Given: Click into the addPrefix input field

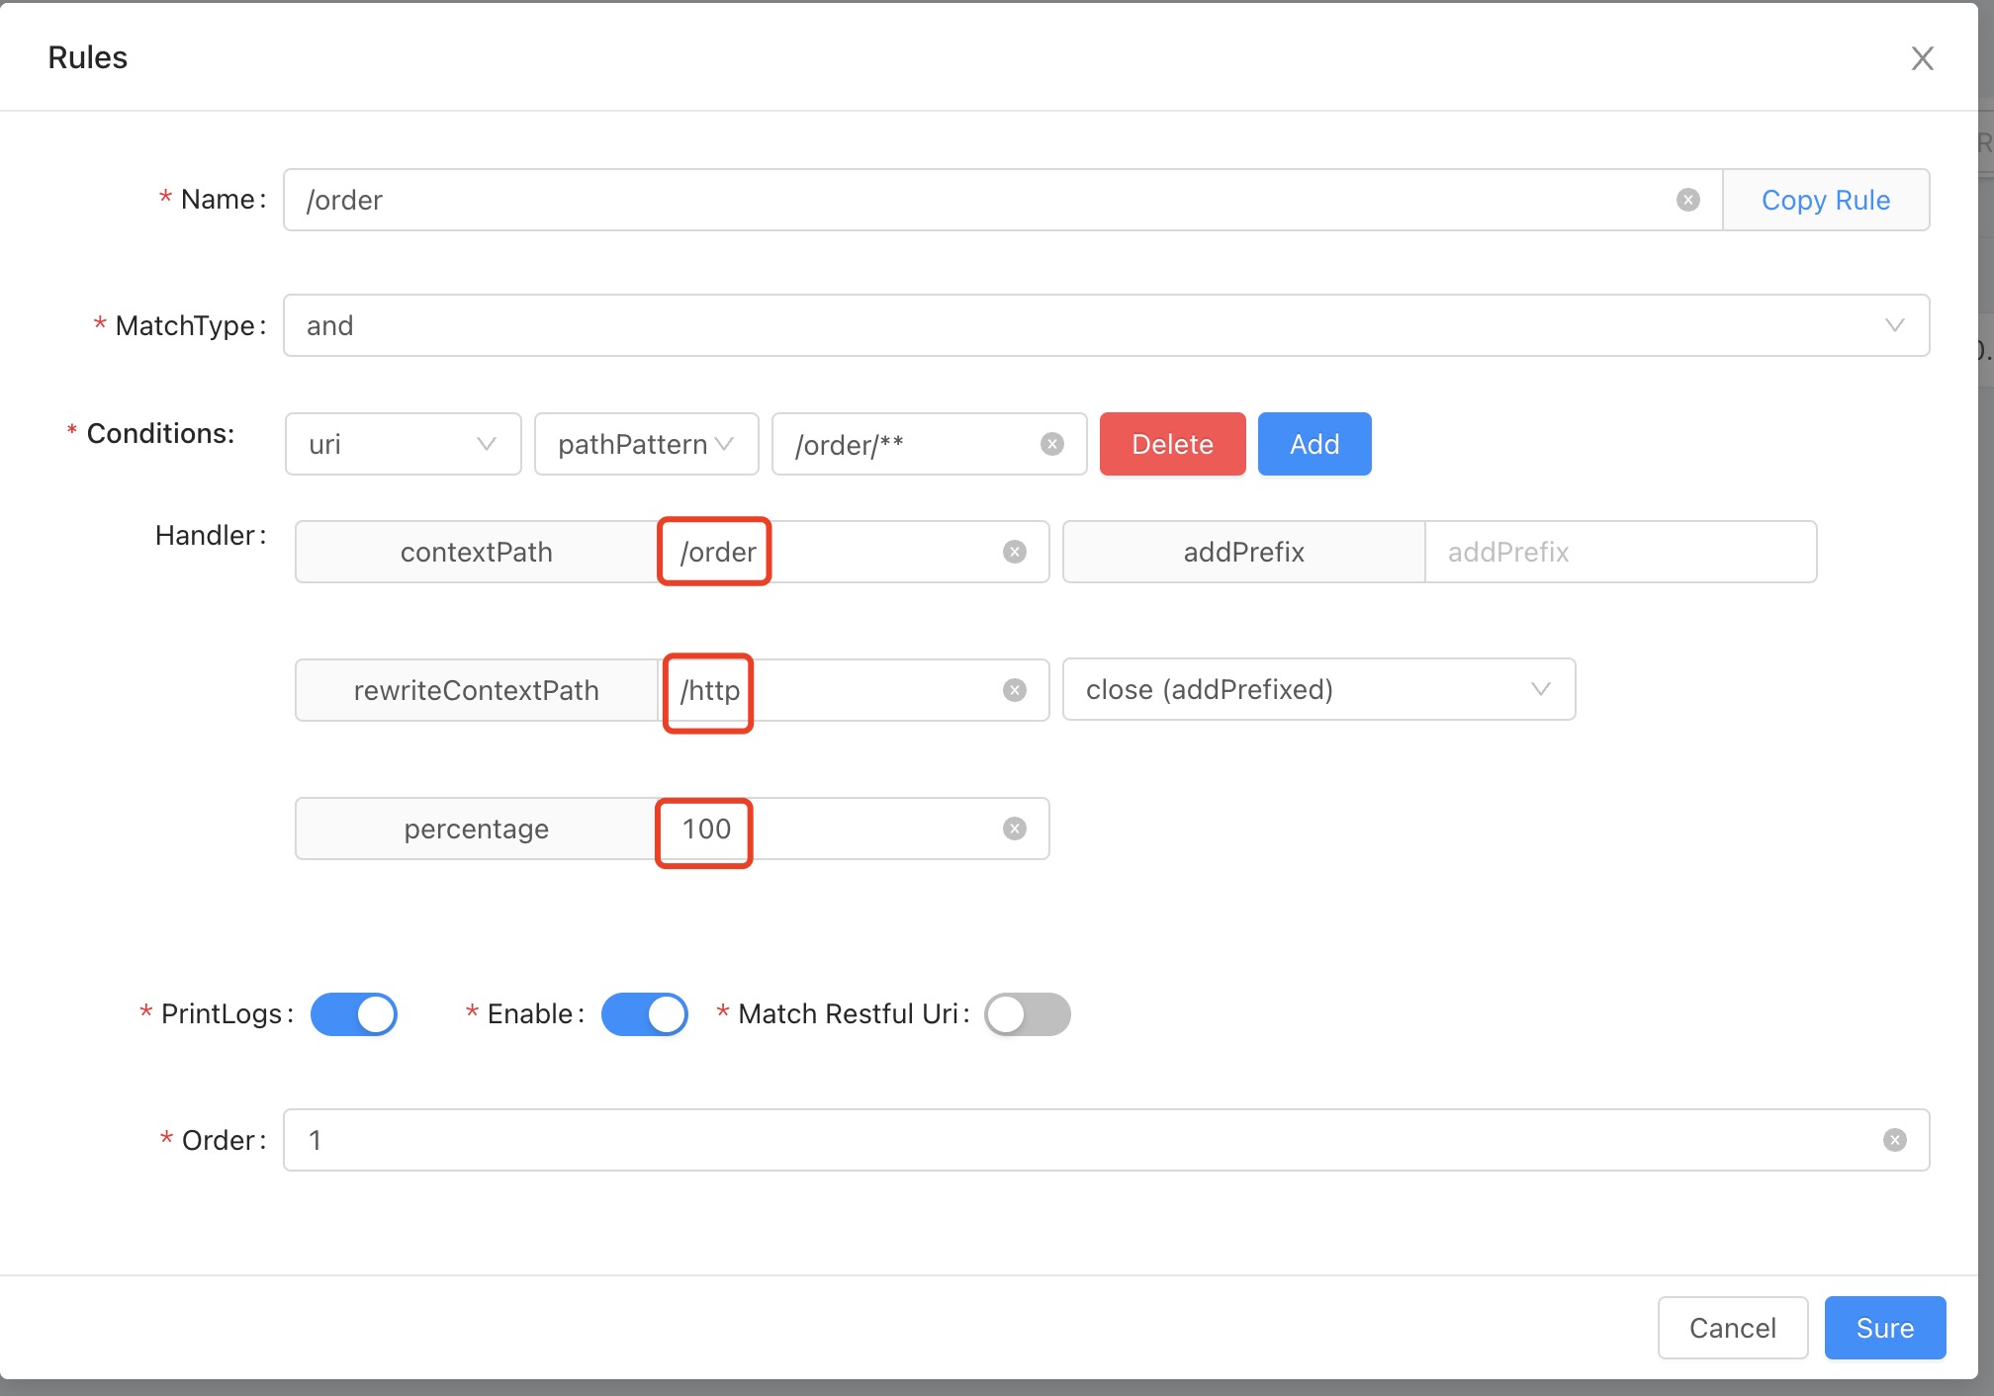Looking at the screenshot, I should (x=1619, y=552).
